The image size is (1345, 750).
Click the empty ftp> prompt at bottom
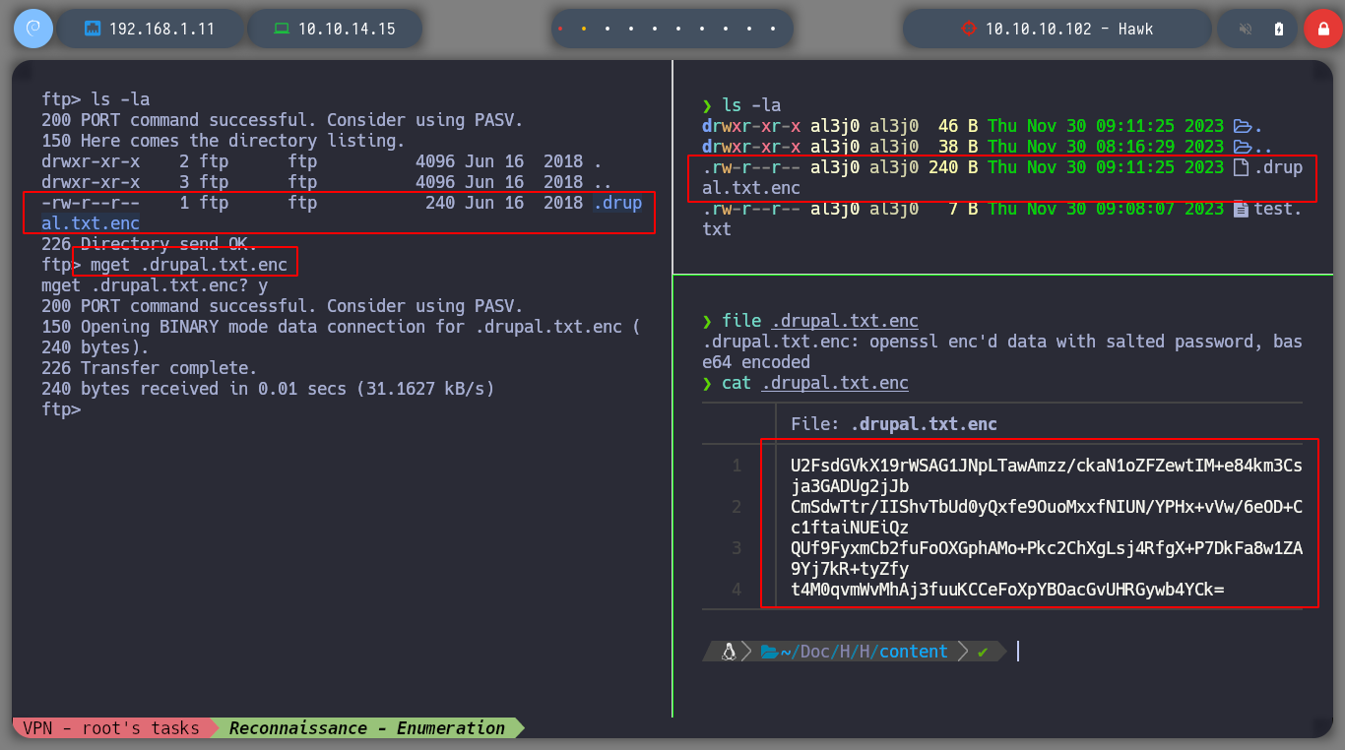pyautogui.click(x=61, y=409)
